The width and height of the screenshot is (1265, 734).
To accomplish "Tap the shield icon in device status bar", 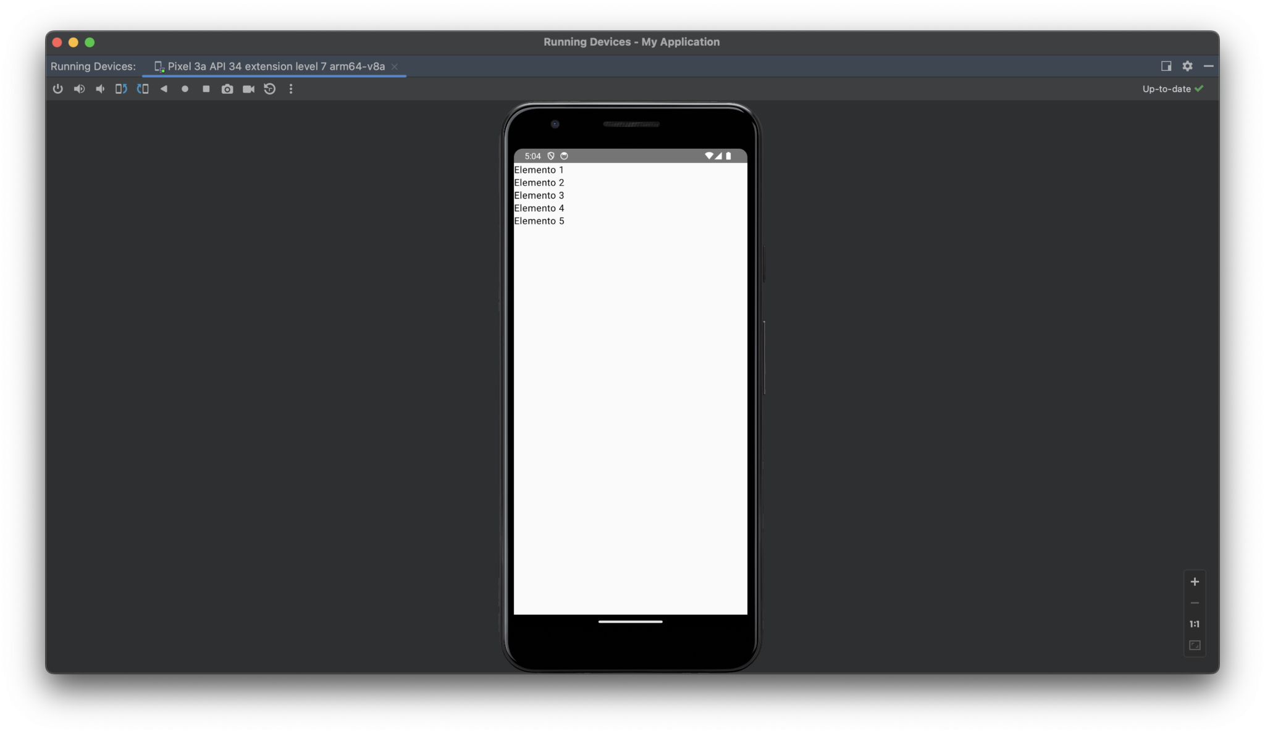I will click(551, 156).
